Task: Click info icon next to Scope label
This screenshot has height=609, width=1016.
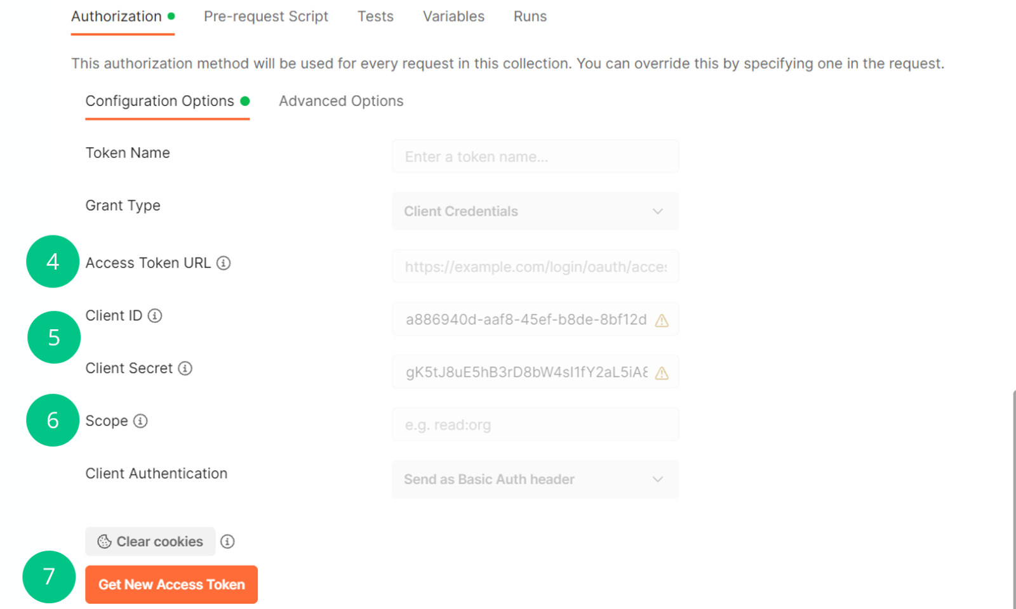Action: pos(140,421)
